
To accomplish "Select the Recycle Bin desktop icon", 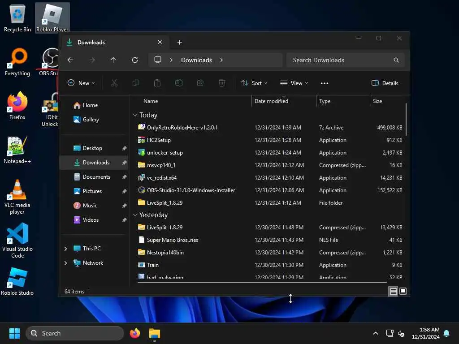I will tap(17, 18).
